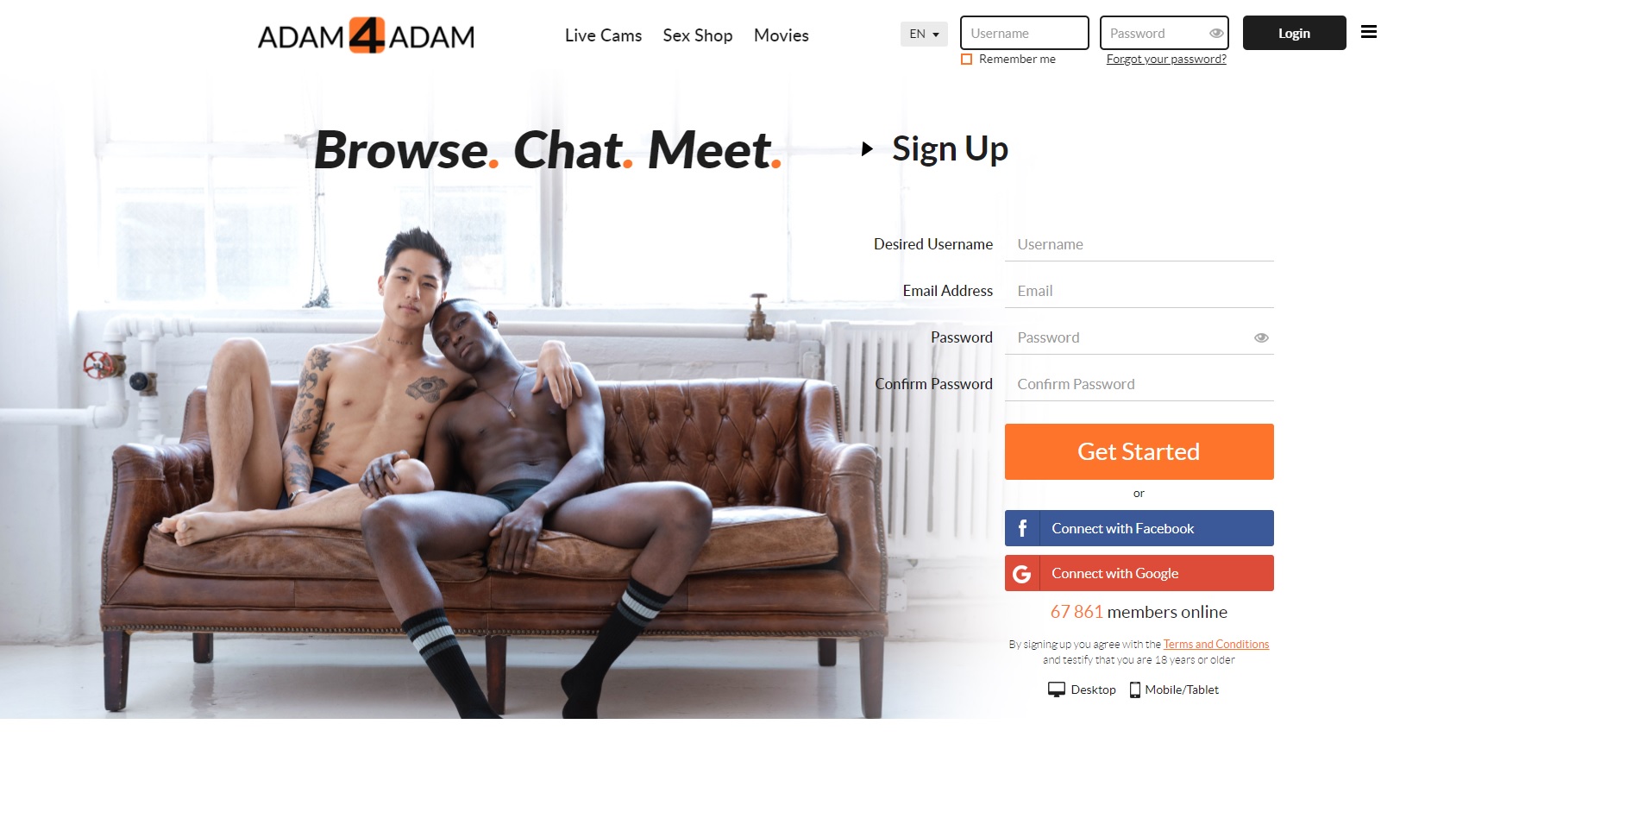This screenshot has width=1651, height=825.
Task: Check the Remember me checkbox
Action: [967, 60]
